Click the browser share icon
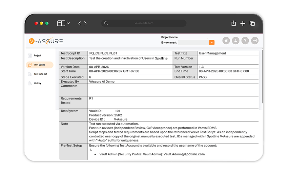This screenshot has width=288, height=176. (233, 23)
